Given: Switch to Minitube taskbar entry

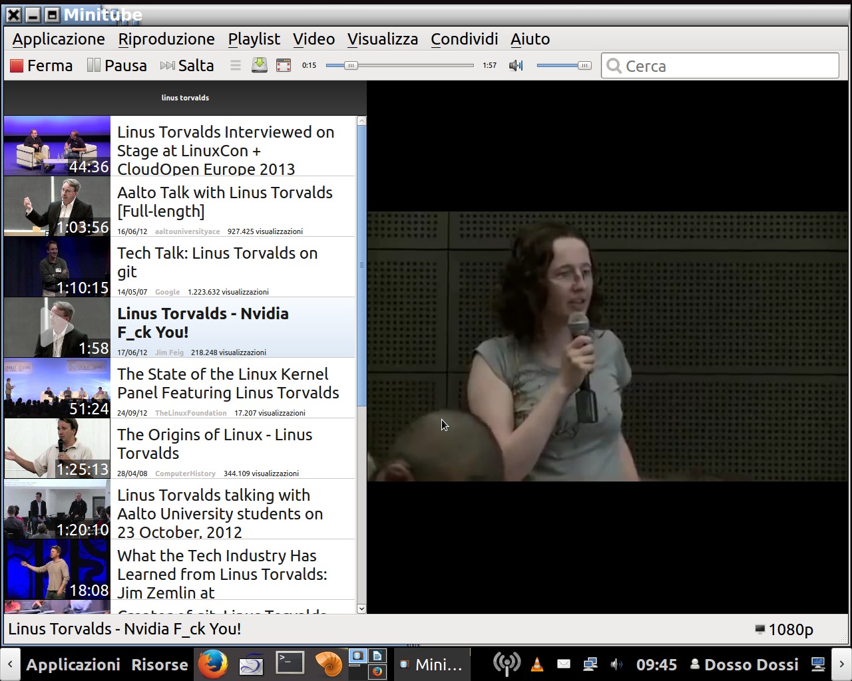Looking at the screenshot, I should pos(433,664).
